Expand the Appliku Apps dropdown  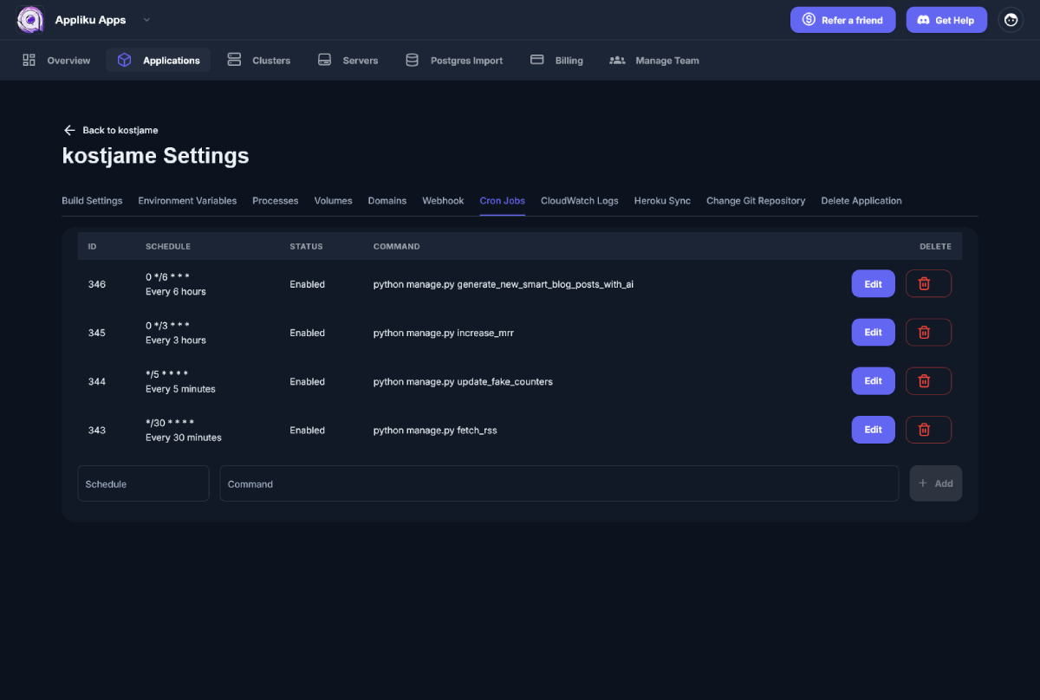click(146, 19)
